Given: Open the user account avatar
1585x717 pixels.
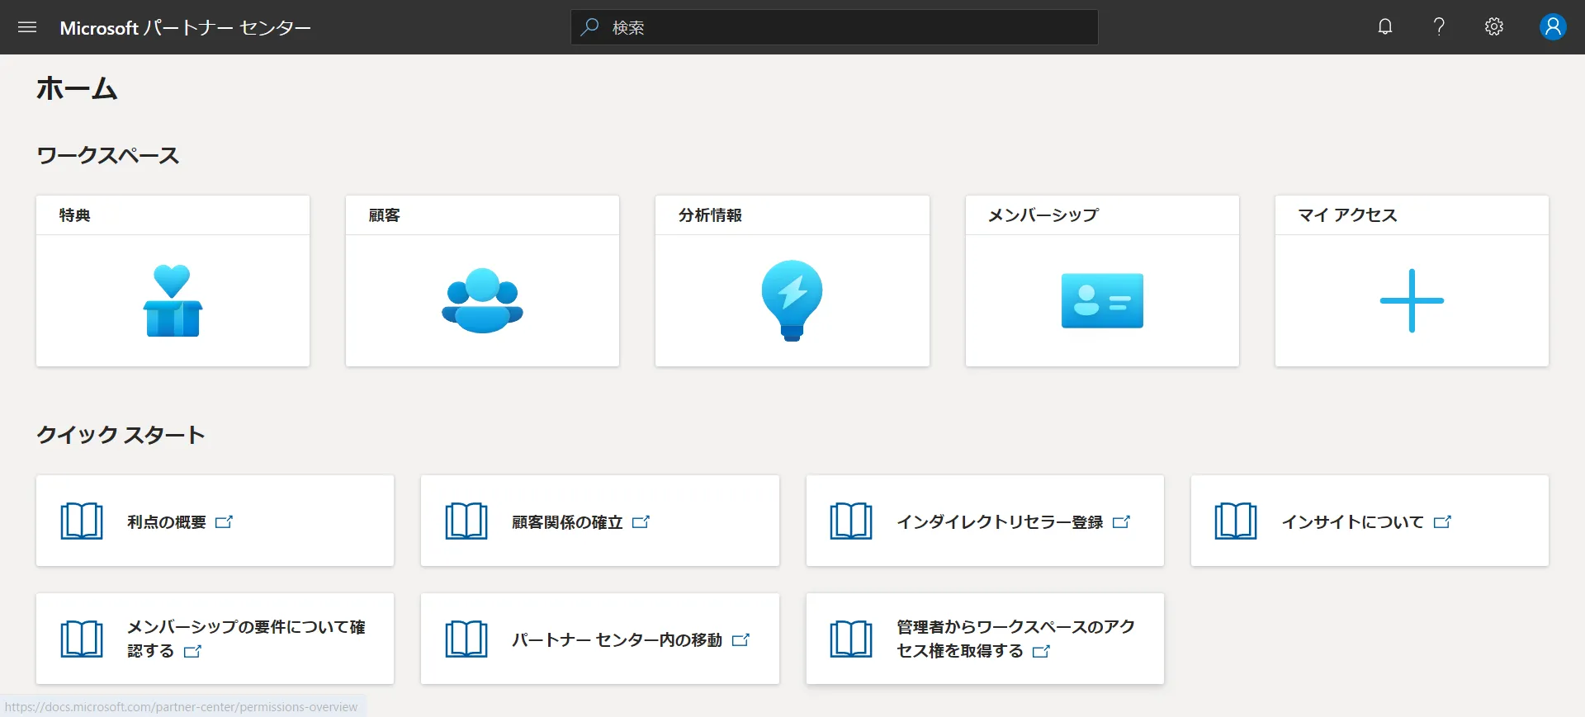Looking at the screenshot, I should tap(1553, 26).
